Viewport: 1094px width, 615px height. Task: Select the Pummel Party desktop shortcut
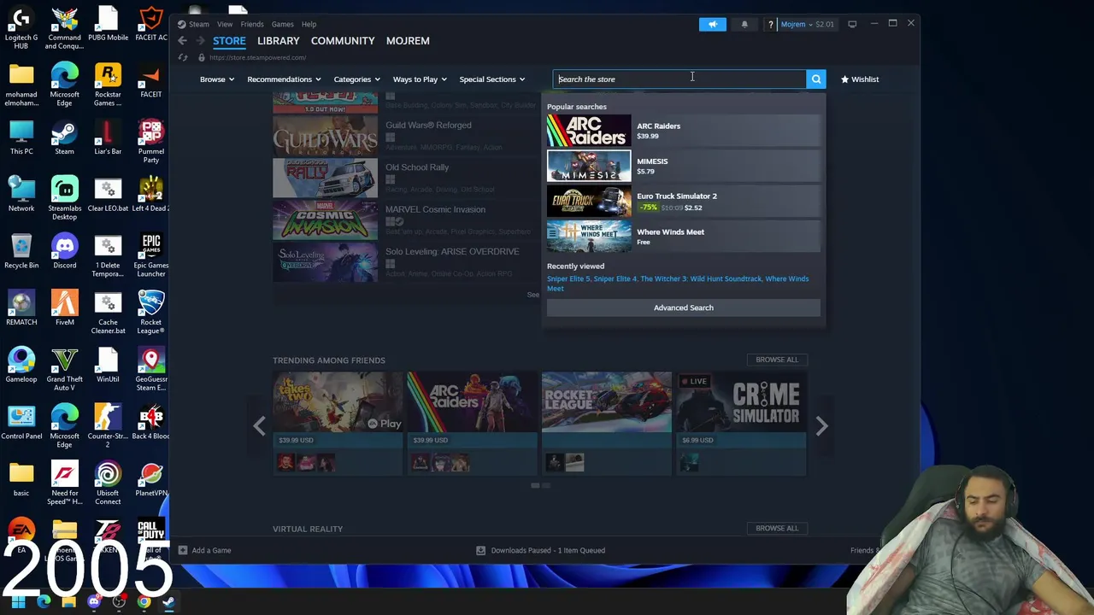(x=151, y=142)
